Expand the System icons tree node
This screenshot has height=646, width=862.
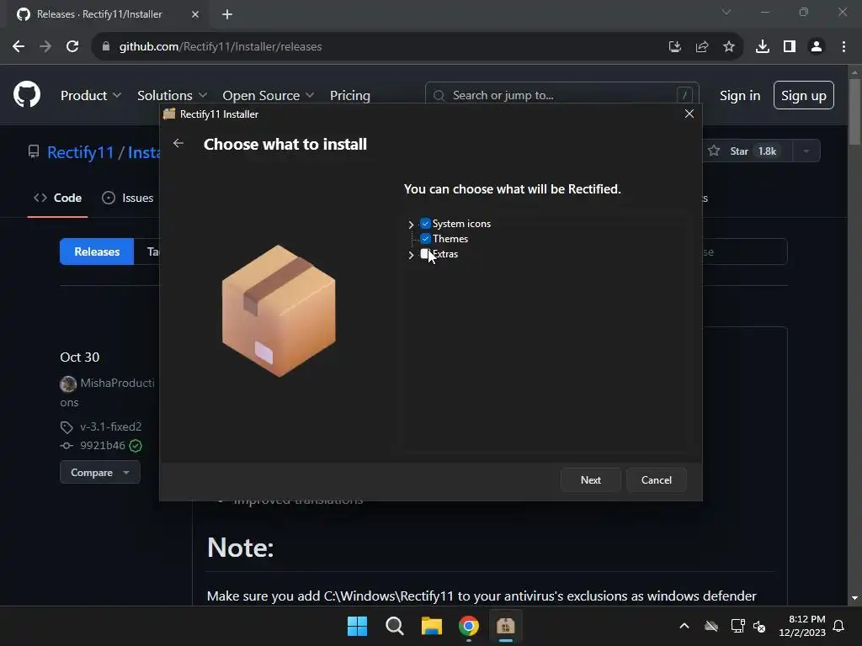pos(411,224)
